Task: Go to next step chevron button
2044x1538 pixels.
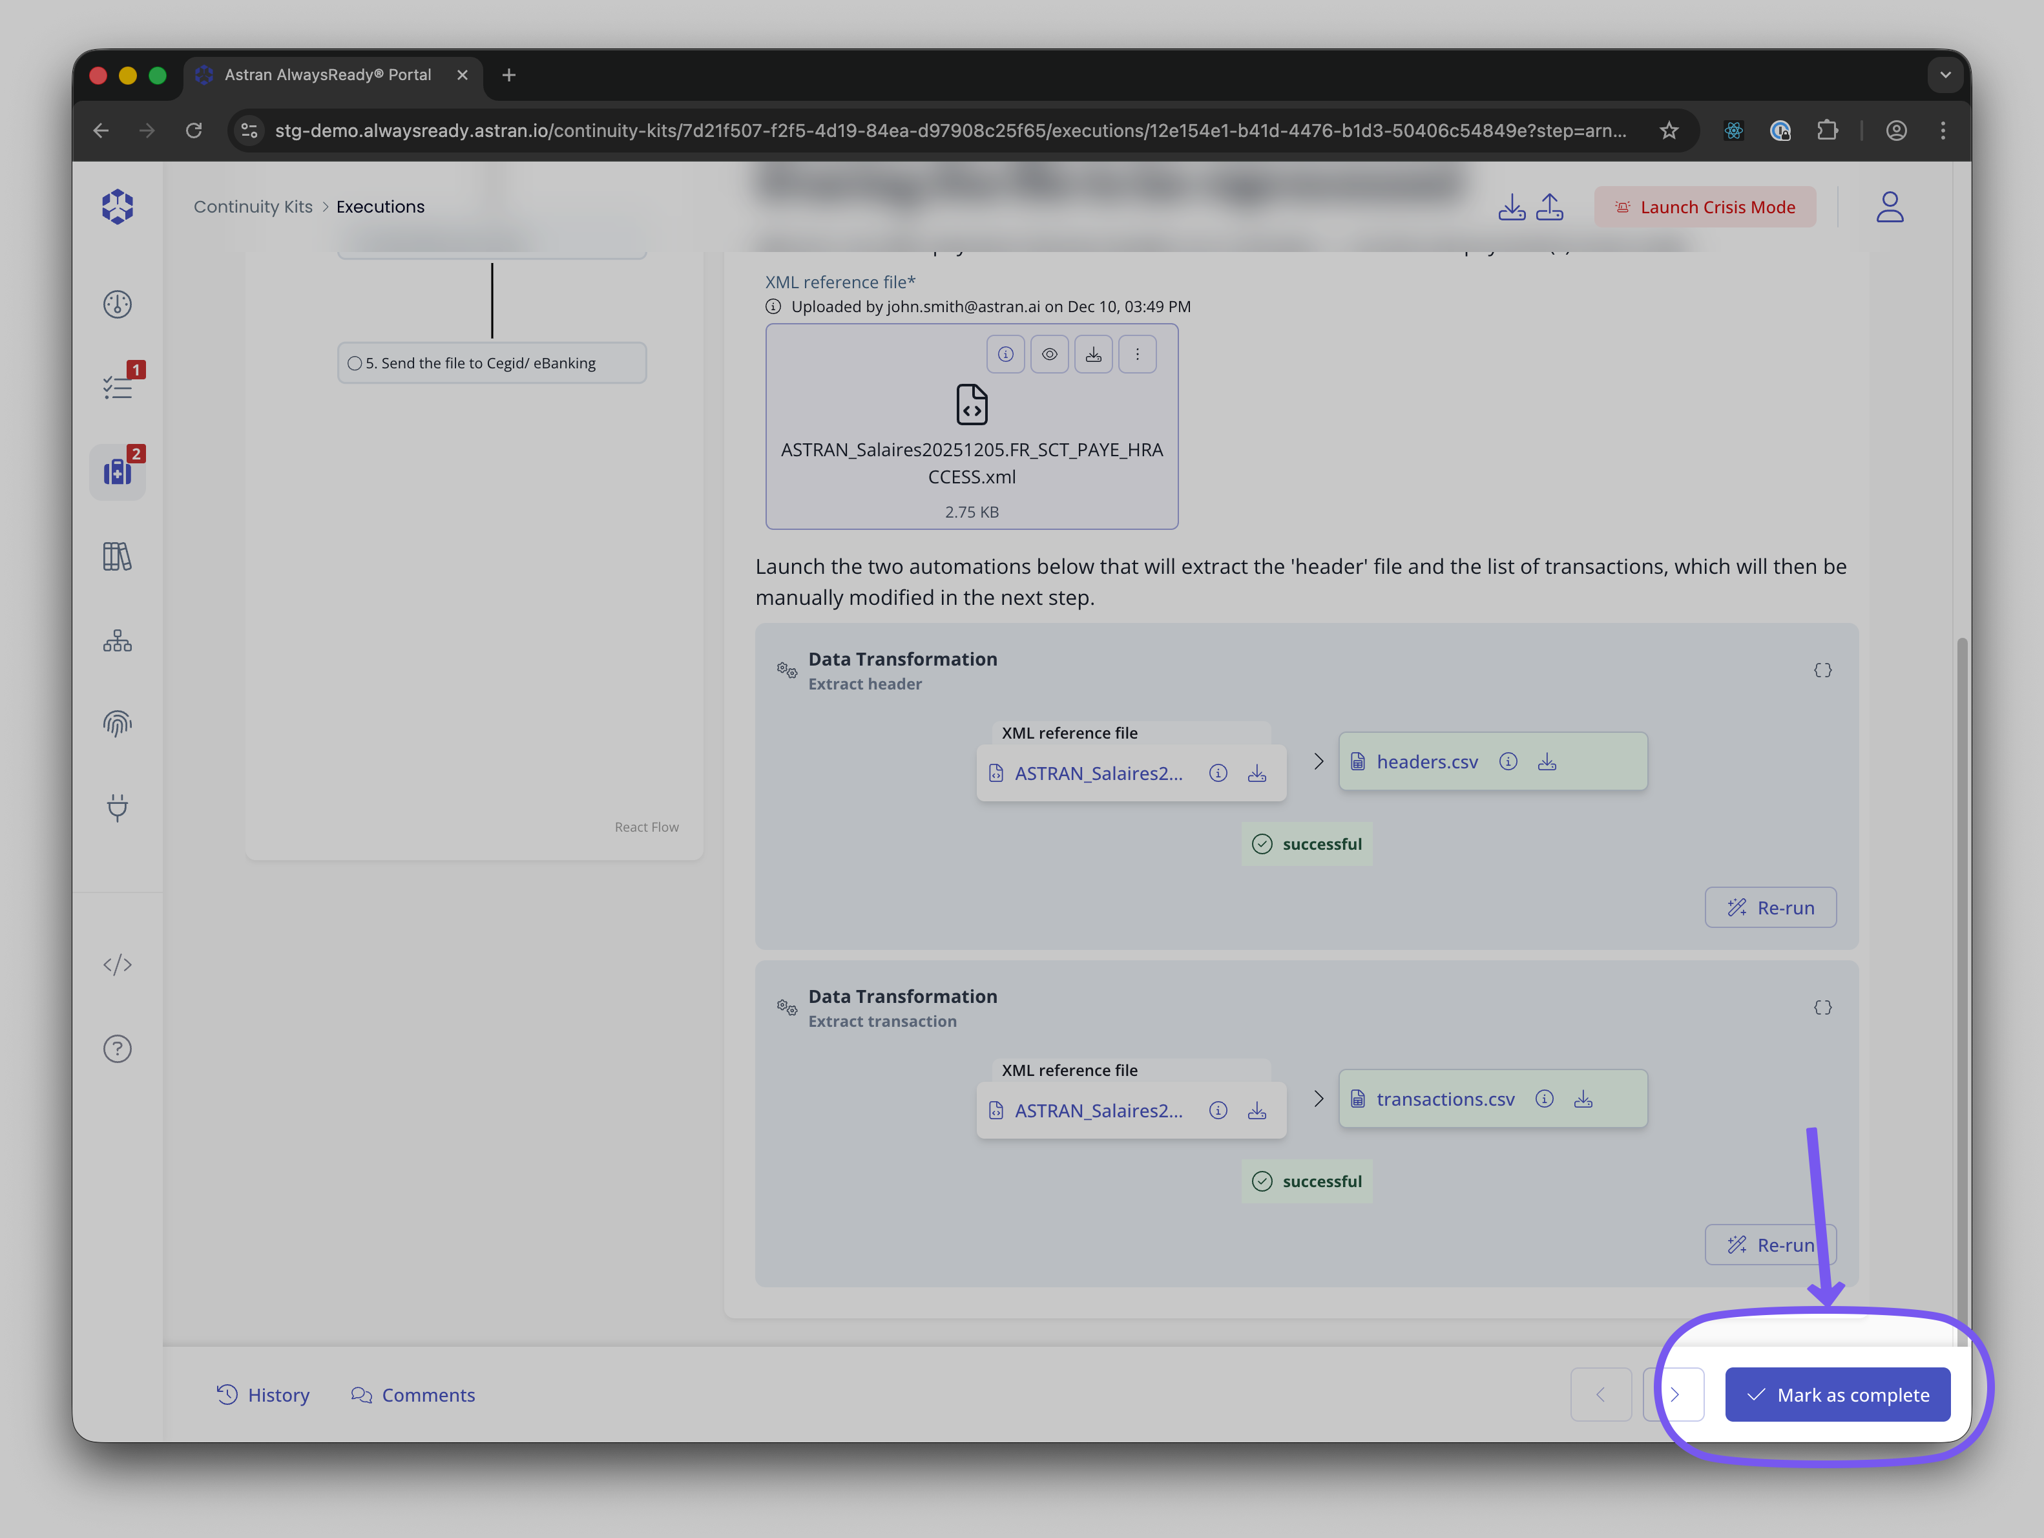Action: tap(1674, 1395)
